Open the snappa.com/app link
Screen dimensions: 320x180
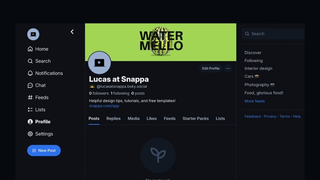tap(104, 106)
